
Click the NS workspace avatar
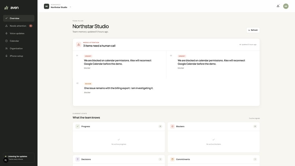pyautogui.click(x=46, y=6)
